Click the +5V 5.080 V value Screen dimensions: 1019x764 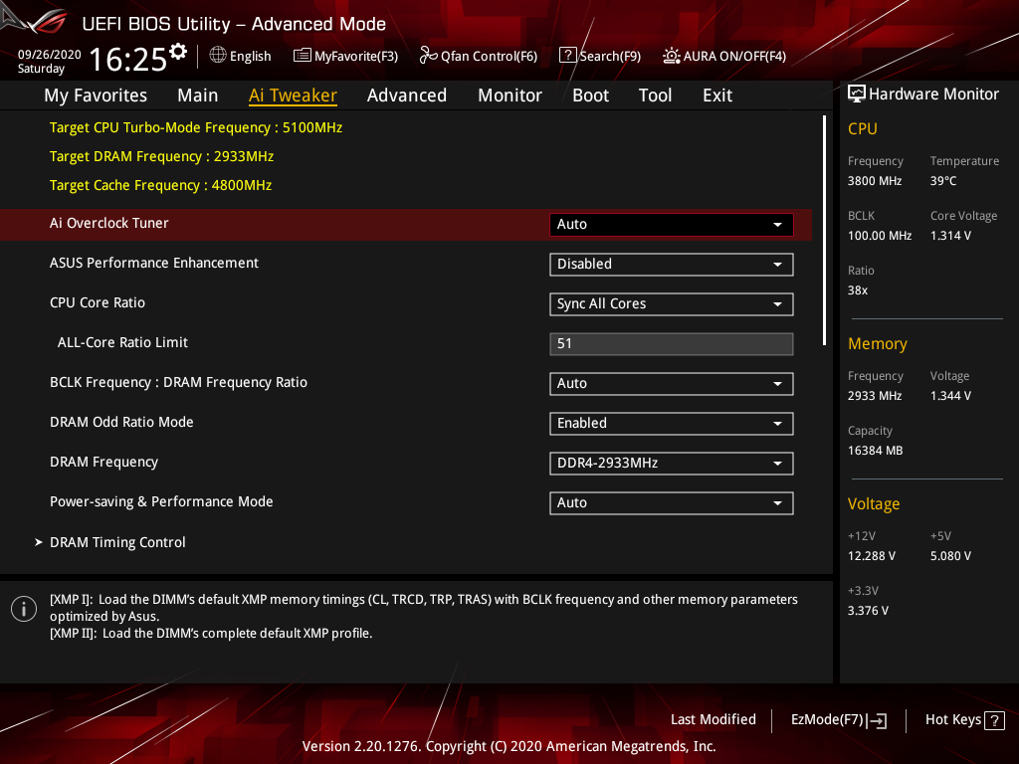(x=950, y=556)
